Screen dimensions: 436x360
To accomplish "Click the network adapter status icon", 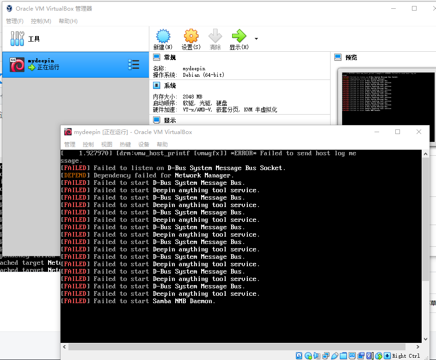I will tap(326, 355).
